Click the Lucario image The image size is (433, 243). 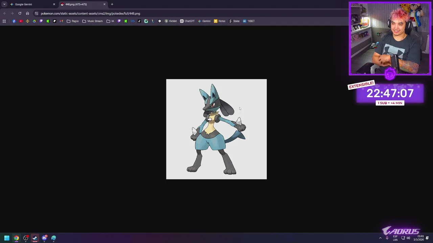[x=216, y=129]
